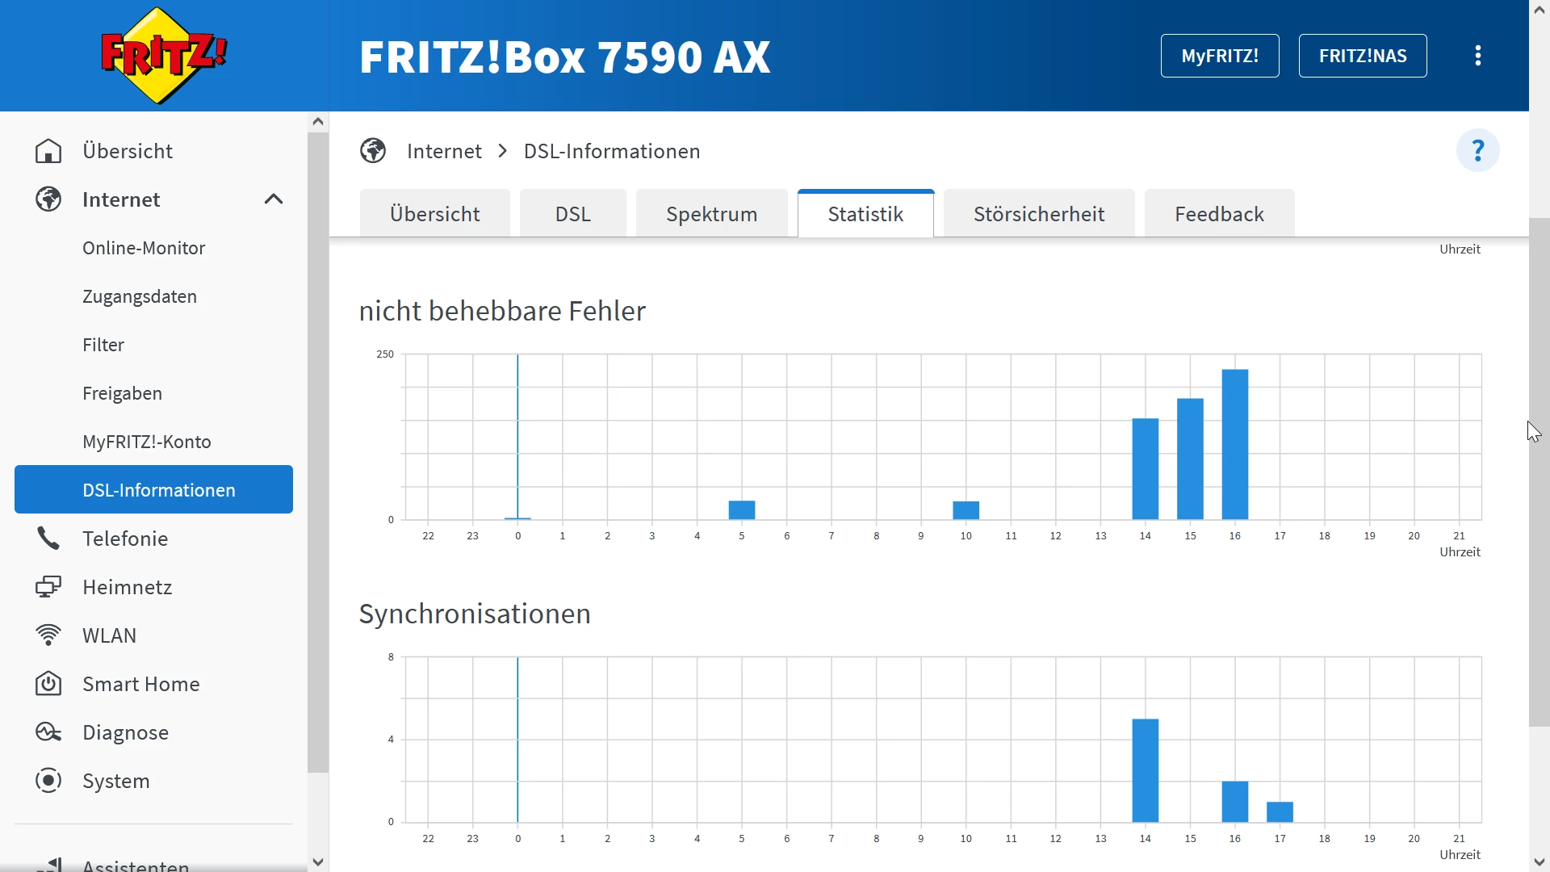Switch to the Spektrum tab
The image size is (1550, 872).
coord(711,214)
